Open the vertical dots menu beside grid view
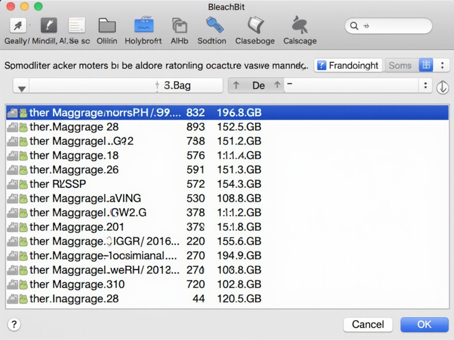 (442, 65)
